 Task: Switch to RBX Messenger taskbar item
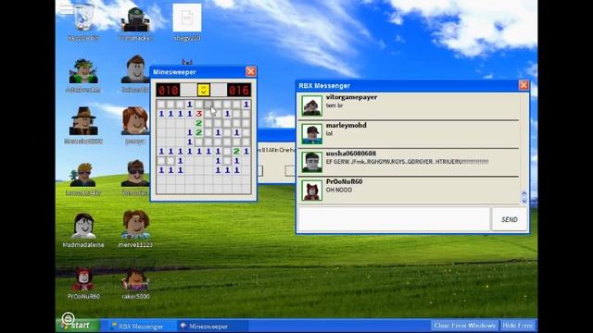click(137, 327)
